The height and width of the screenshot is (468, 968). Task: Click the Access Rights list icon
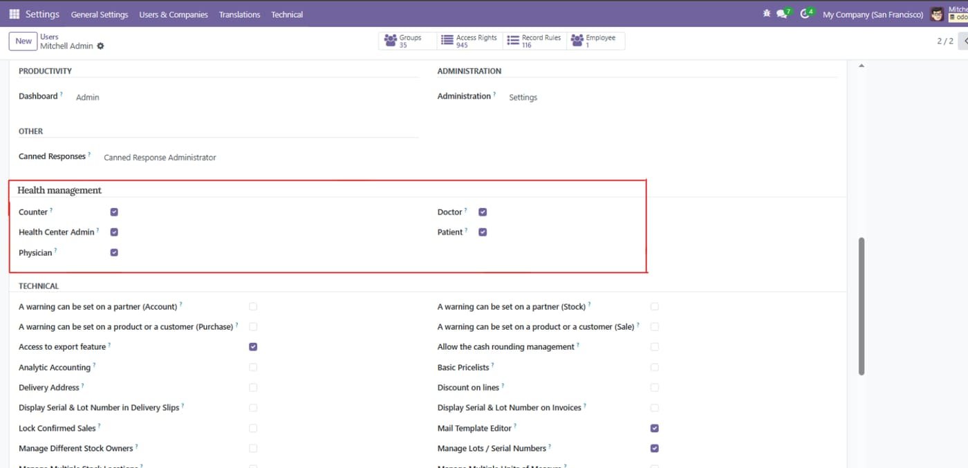(447, 41)
